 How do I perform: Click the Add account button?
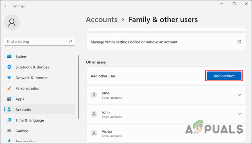(224, 76)
